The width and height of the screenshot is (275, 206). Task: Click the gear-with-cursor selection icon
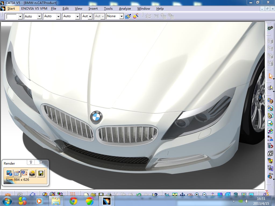point(270,88)
